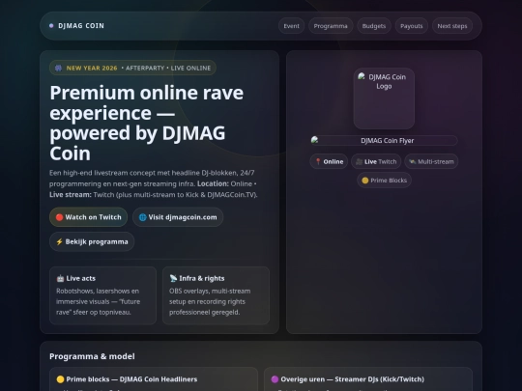Open the Budgets nav item
The image size is (522, 391).
(x=374, y=26)
